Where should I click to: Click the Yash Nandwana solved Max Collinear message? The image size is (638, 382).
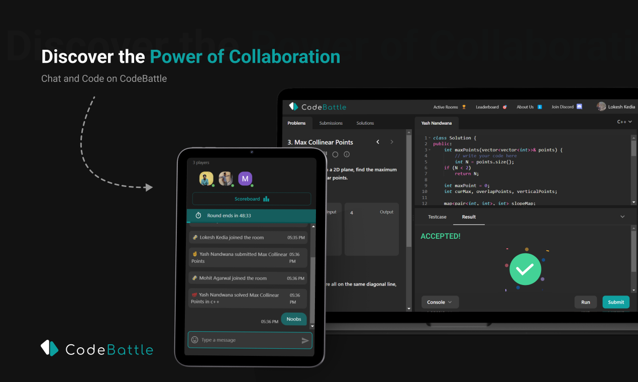click(248, 299)
